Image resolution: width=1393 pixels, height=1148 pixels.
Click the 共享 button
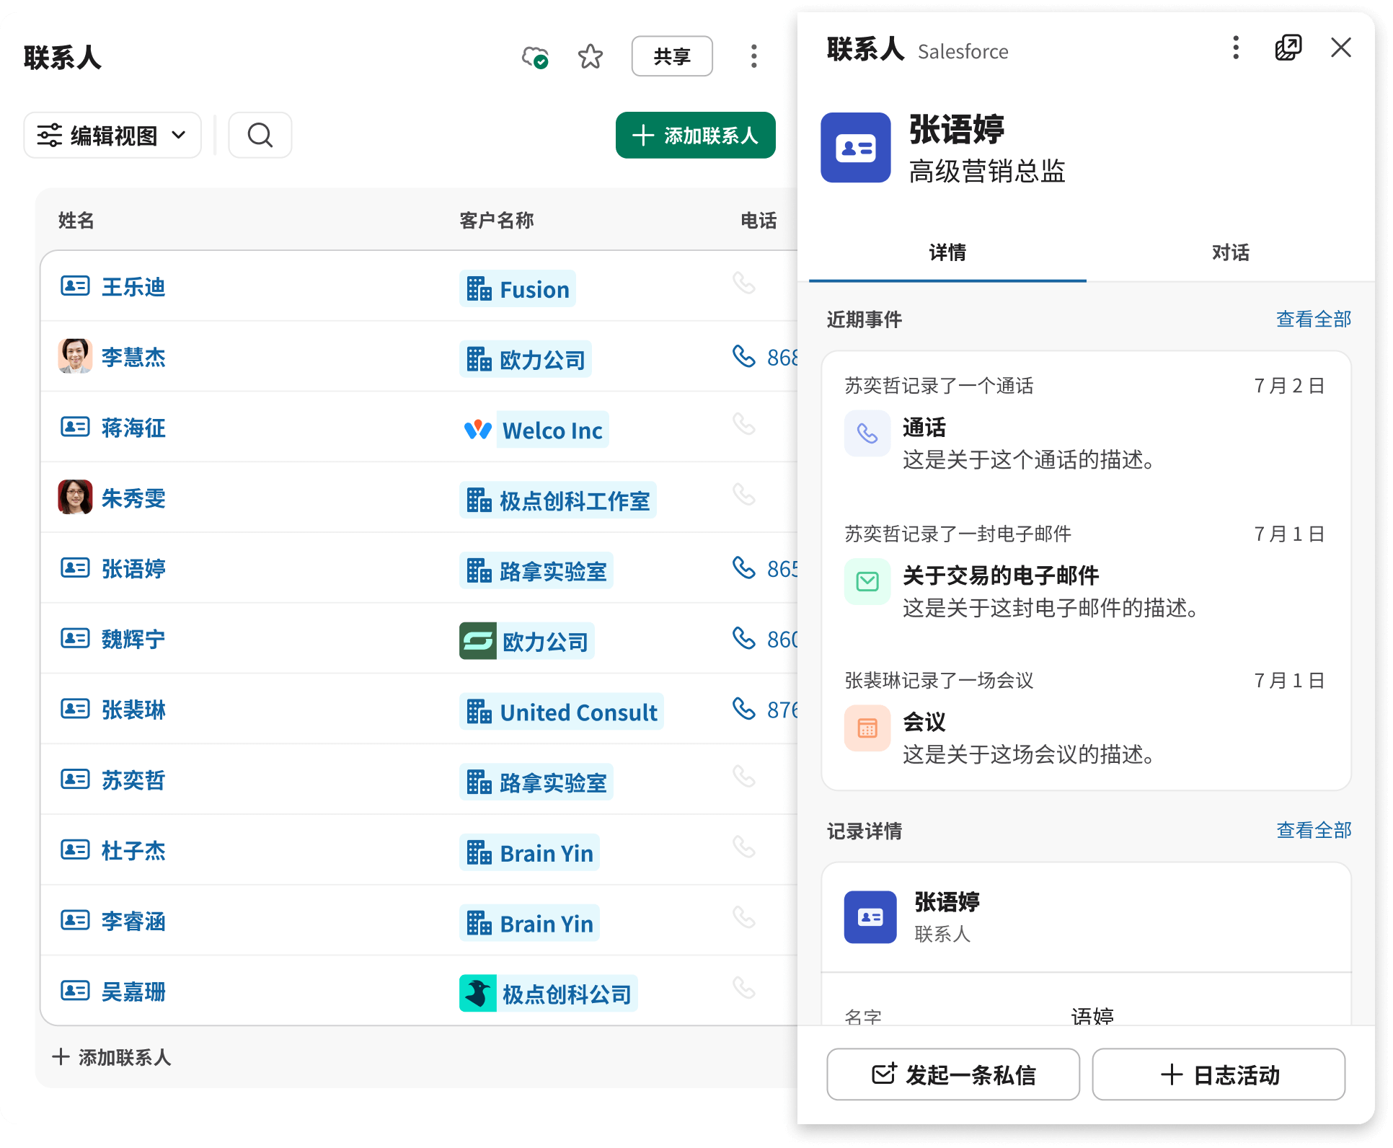coord(671,56)
